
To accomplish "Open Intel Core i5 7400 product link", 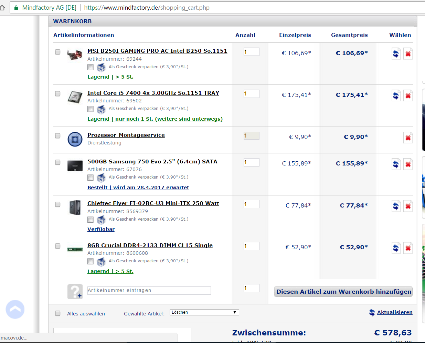I will (x=153, y=93).
